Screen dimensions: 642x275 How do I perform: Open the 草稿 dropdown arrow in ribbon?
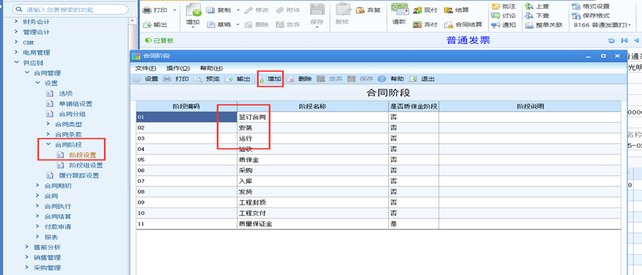point(238,25)
